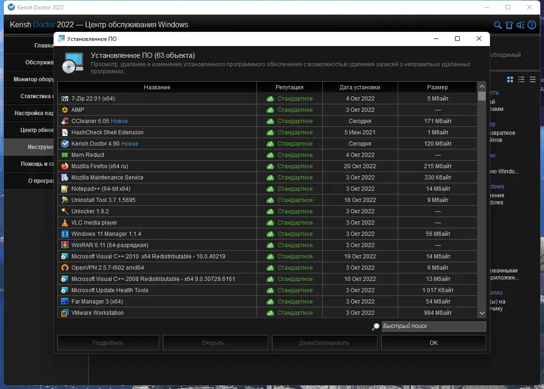Click the Far Manager 3 icon

click(x=65, y=301)
